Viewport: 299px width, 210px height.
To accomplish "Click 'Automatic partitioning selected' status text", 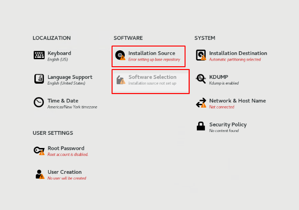I will pyautogui.click(x=235, y=60).
